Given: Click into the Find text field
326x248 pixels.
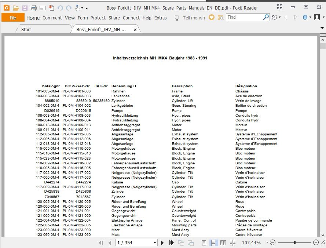Looking at the screenshot, I should coord(244,17).
